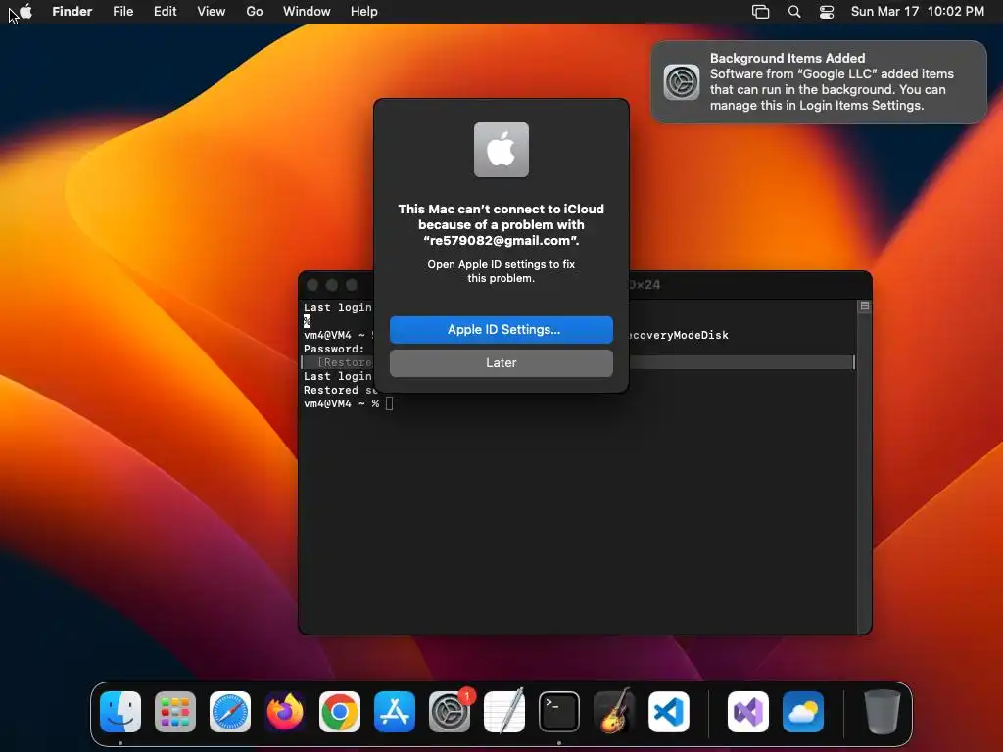Viewport: 1003px width, 752px height.
Task: Click the Terminal window scrollbar
Action: click(864, 473)
